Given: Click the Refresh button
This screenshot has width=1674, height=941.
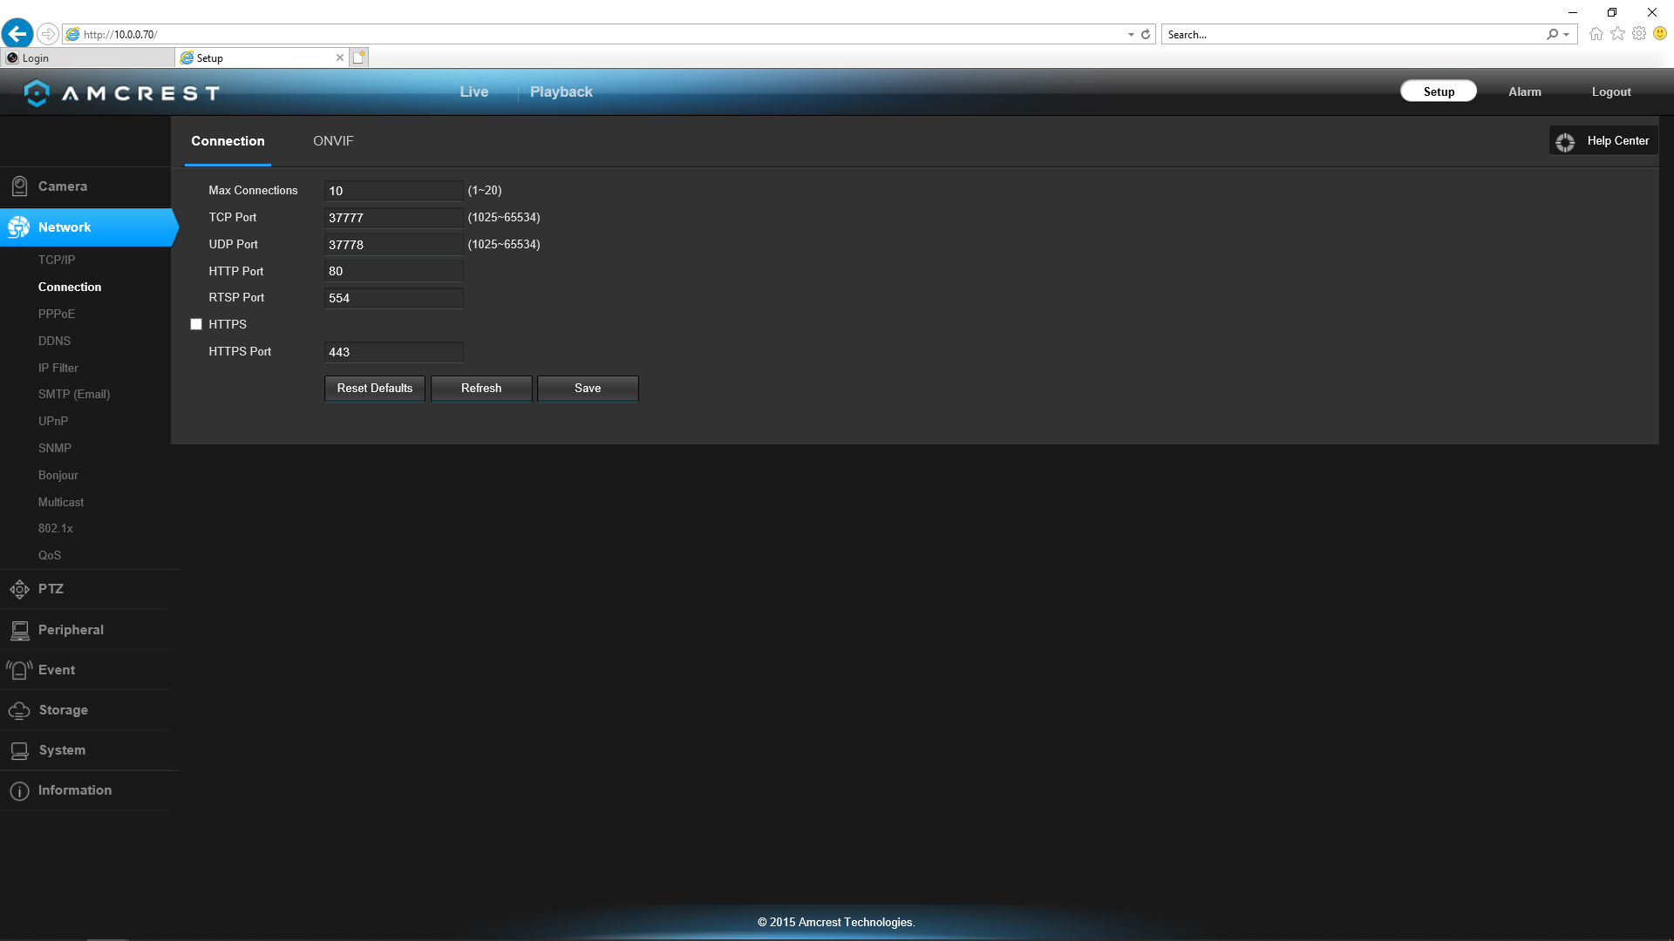Looking at the screenshot, I should (481, 389).
